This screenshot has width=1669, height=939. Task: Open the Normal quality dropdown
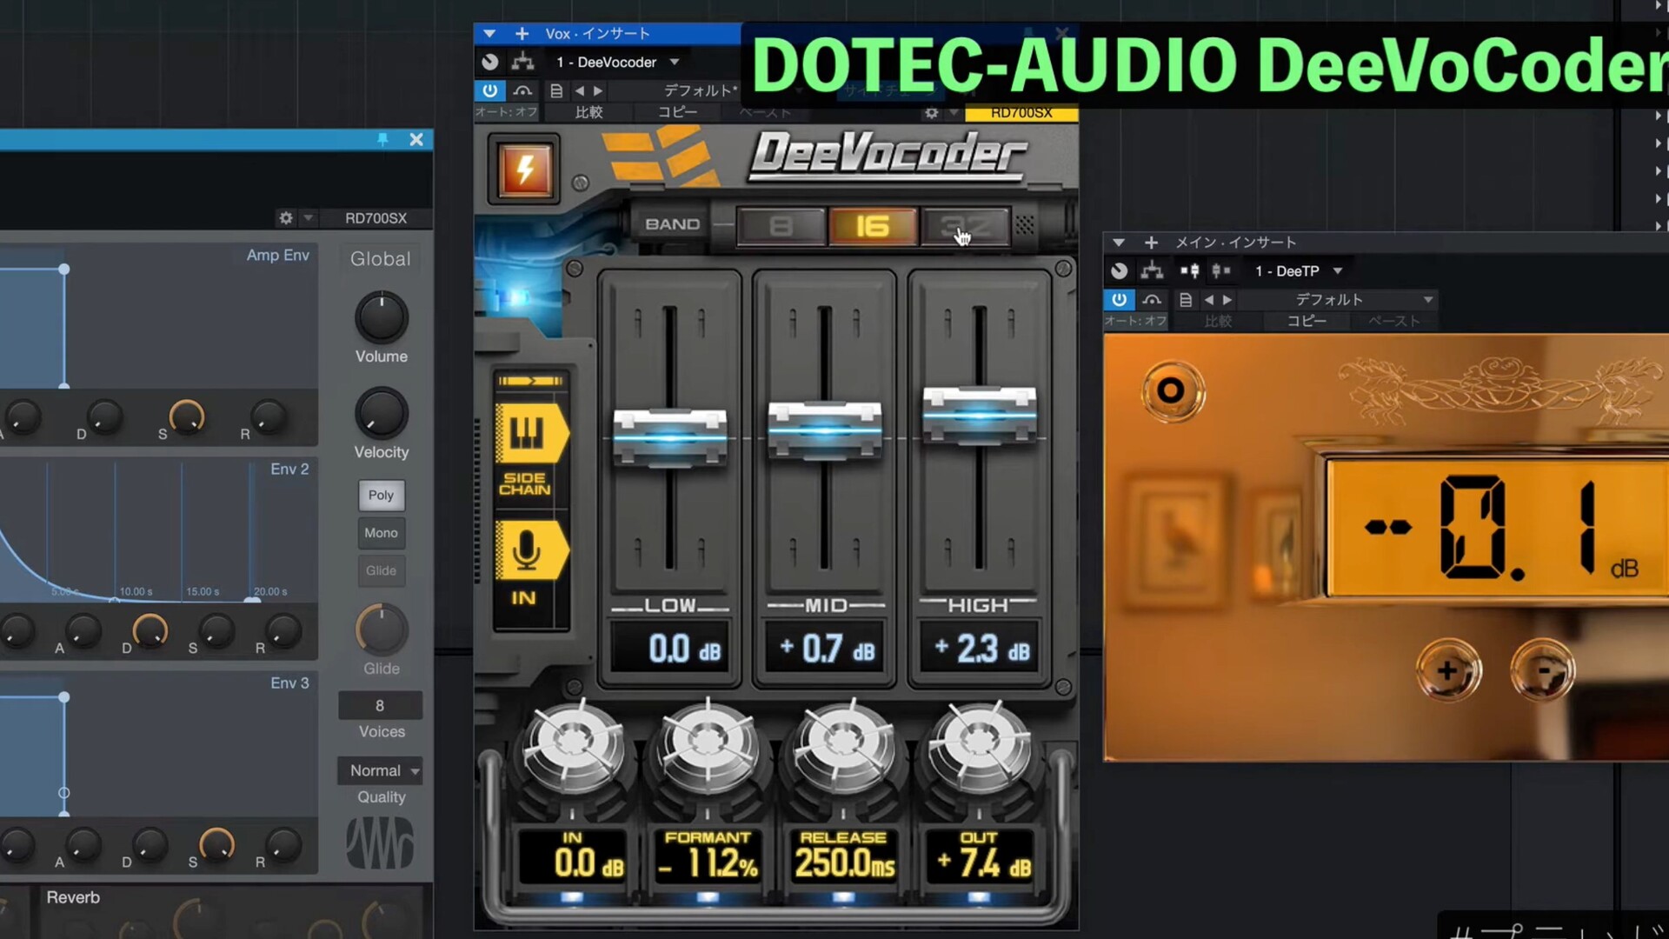coord(380,770)
